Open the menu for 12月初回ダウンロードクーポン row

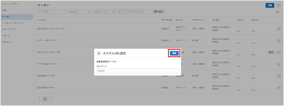point(279,29)
